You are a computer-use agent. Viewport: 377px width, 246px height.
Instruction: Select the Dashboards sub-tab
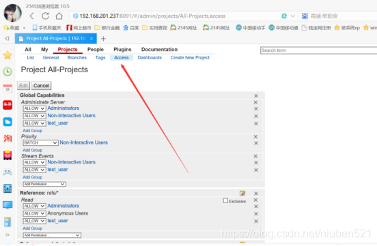click(x=150, y=58)
